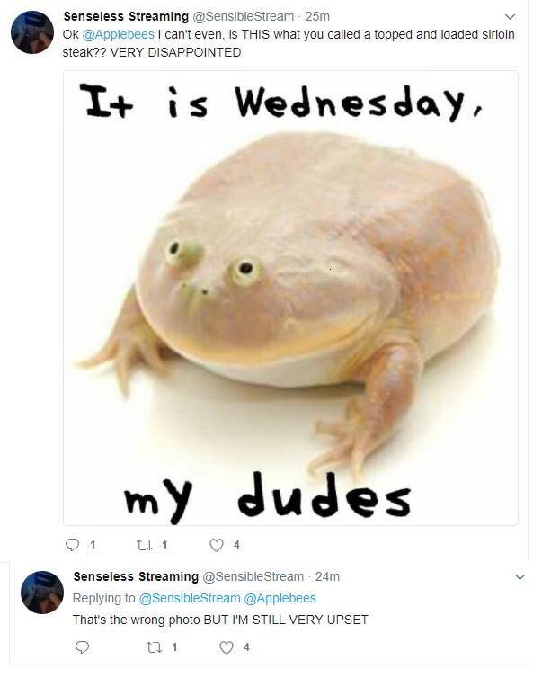Like the "STILL VERY UPSET" tweet
533x678 pixels.
[227, 647]
